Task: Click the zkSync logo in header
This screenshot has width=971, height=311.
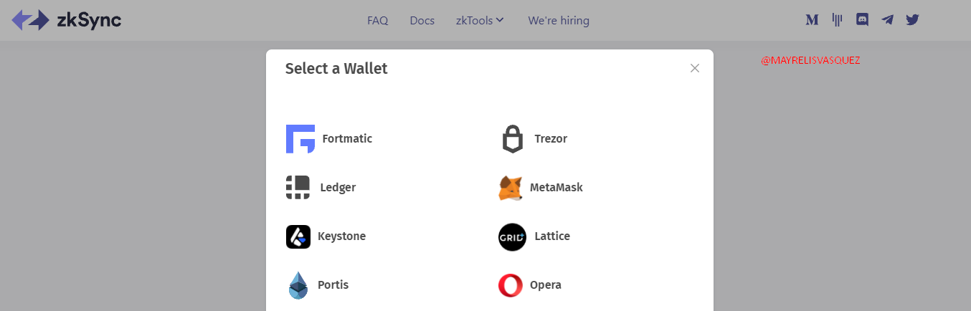Action: pos(66,20)
